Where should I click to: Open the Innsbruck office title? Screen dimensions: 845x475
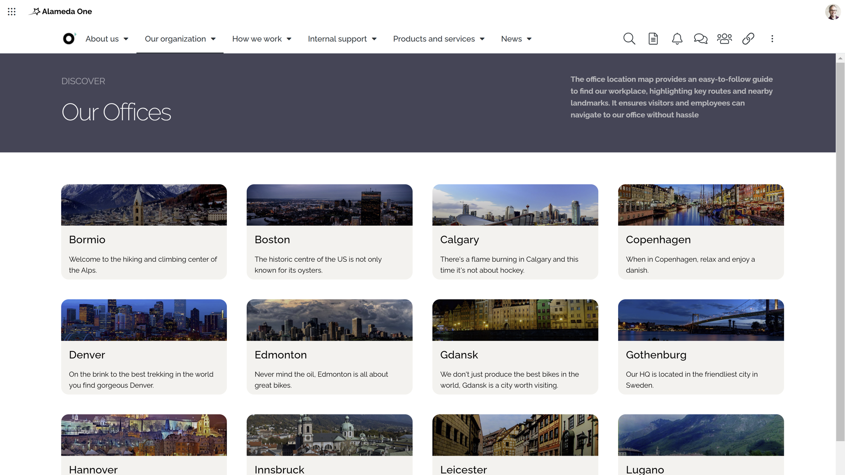(279, 470)
